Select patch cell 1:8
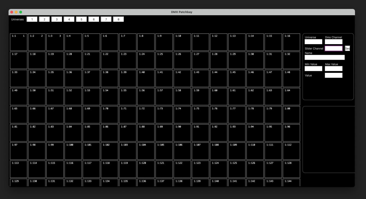Viewport: 366px width, 199px height. pyautogui.click(x=146, y=42)
